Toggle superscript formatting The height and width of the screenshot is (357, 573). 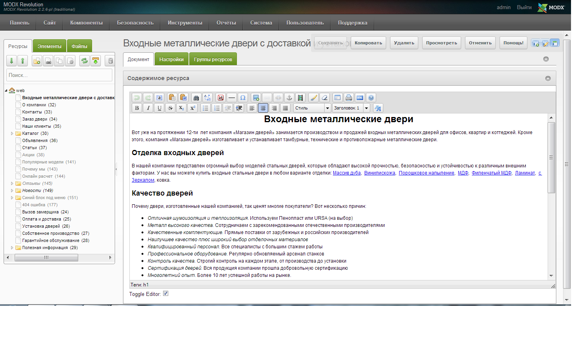point(192,108)
